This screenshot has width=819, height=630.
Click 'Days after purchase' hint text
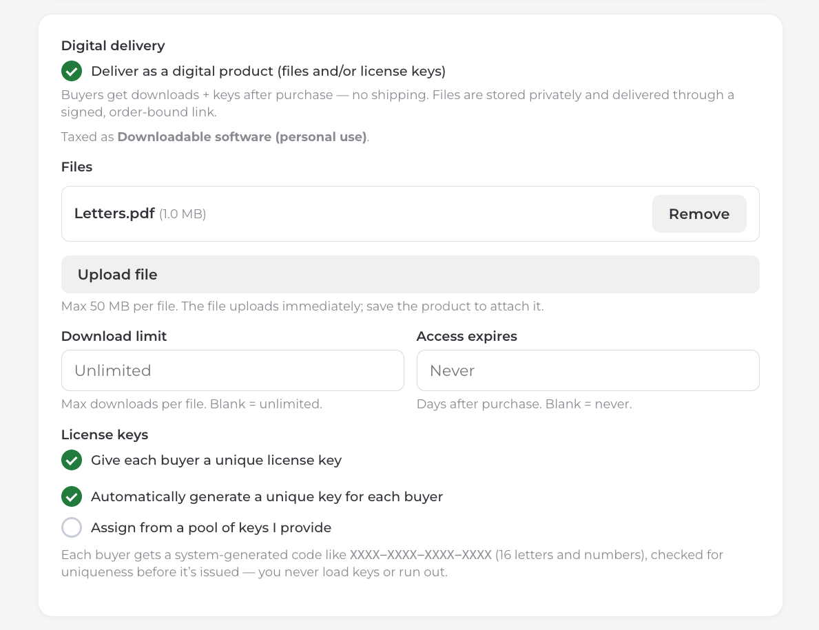[524, 404]
